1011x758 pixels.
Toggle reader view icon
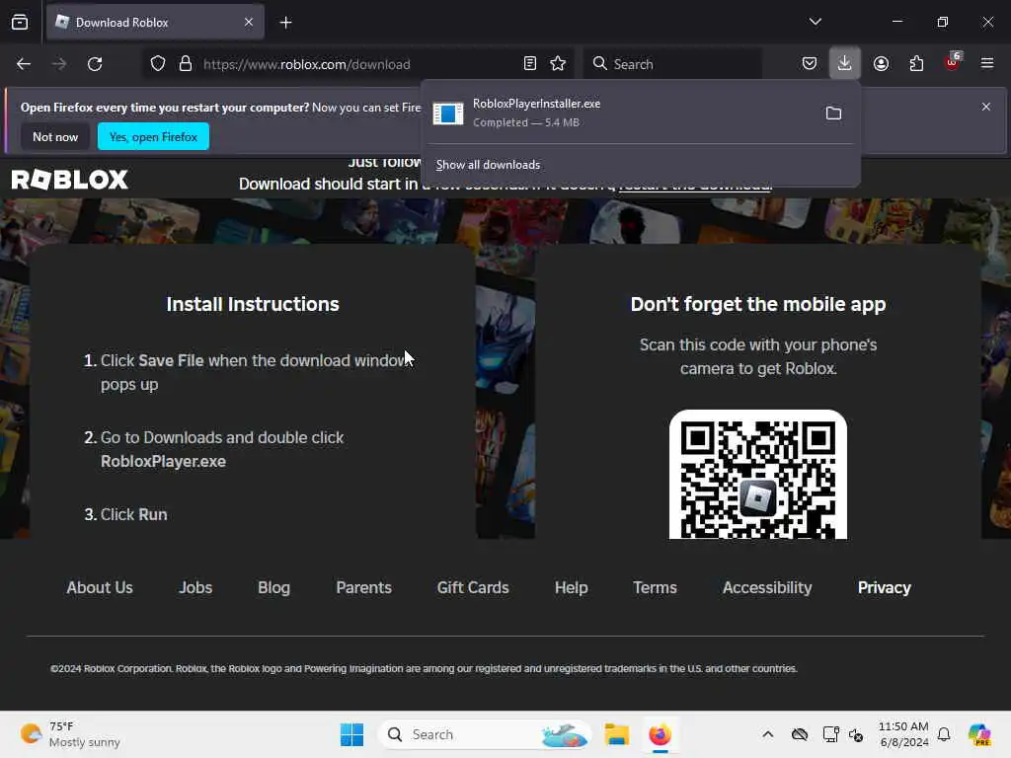530,63
